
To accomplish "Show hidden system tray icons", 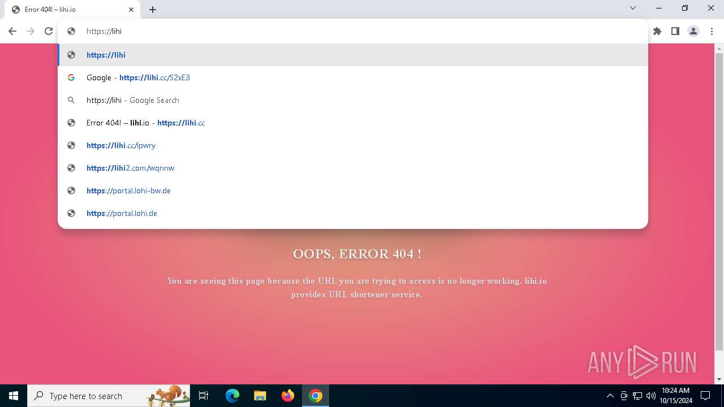I will [610, 396].
